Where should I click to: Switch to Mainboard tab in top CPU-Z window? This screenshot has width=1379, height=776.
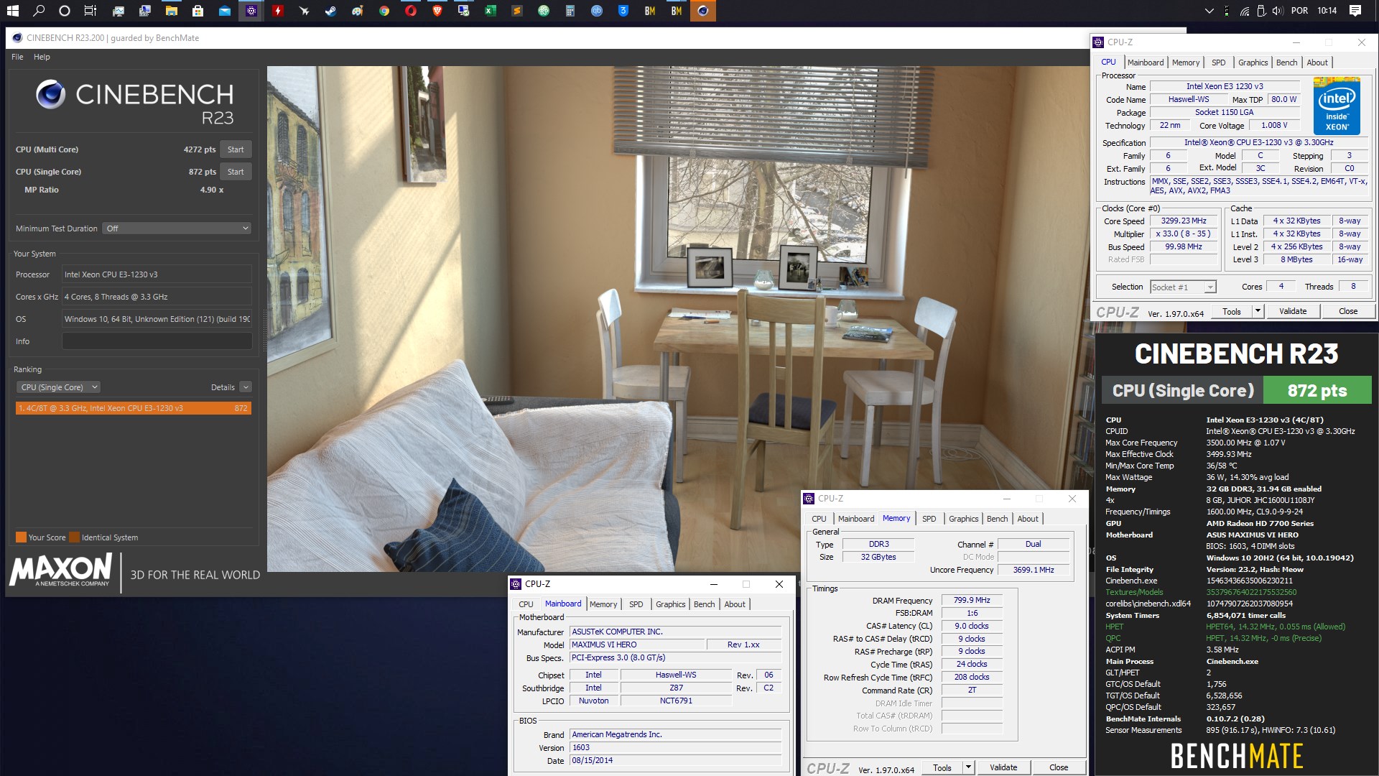[x=1146, y=63]
